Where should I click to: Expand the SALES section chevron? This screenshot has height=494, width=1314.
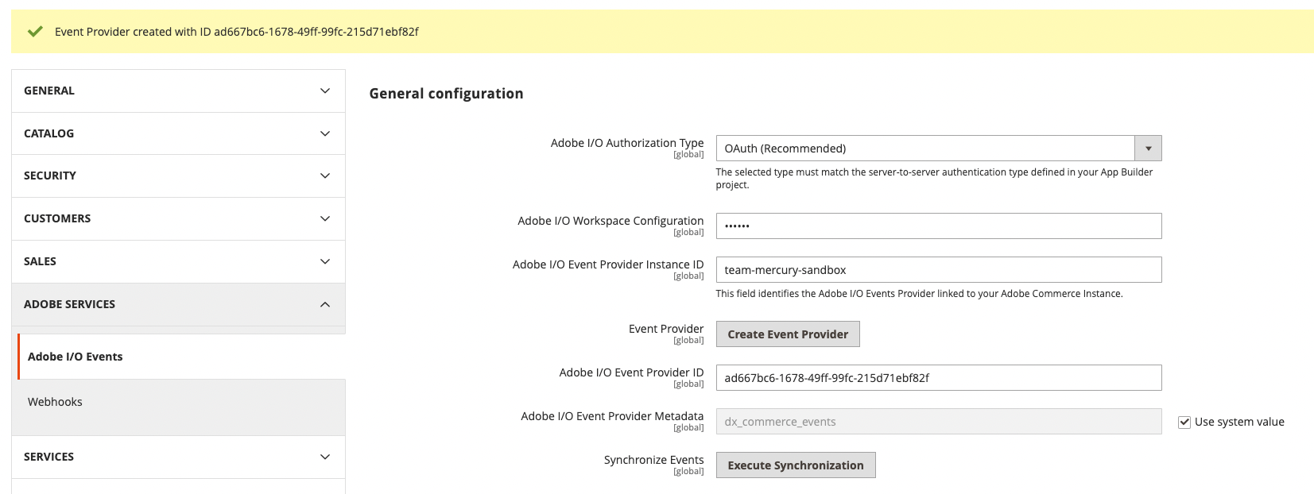tap(325, 261)
